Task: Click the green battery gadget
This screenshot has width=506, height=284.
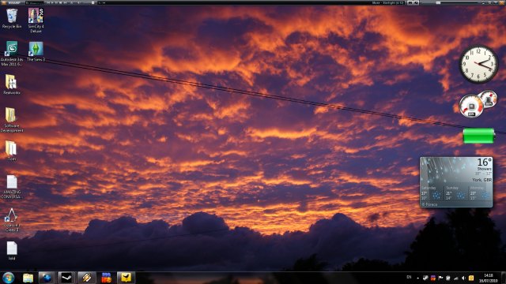Action: click(479, 136)
